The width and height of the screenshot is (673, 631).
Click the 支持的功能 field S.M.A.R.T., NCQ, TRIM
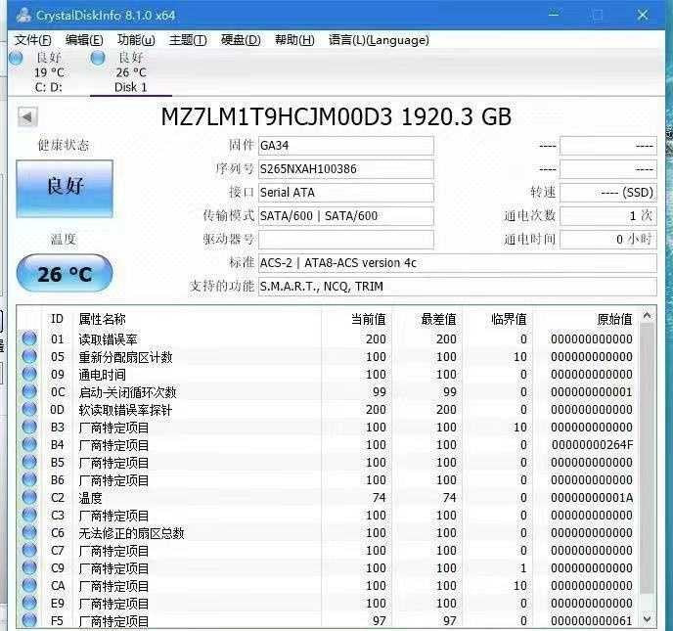click(458, 287)
